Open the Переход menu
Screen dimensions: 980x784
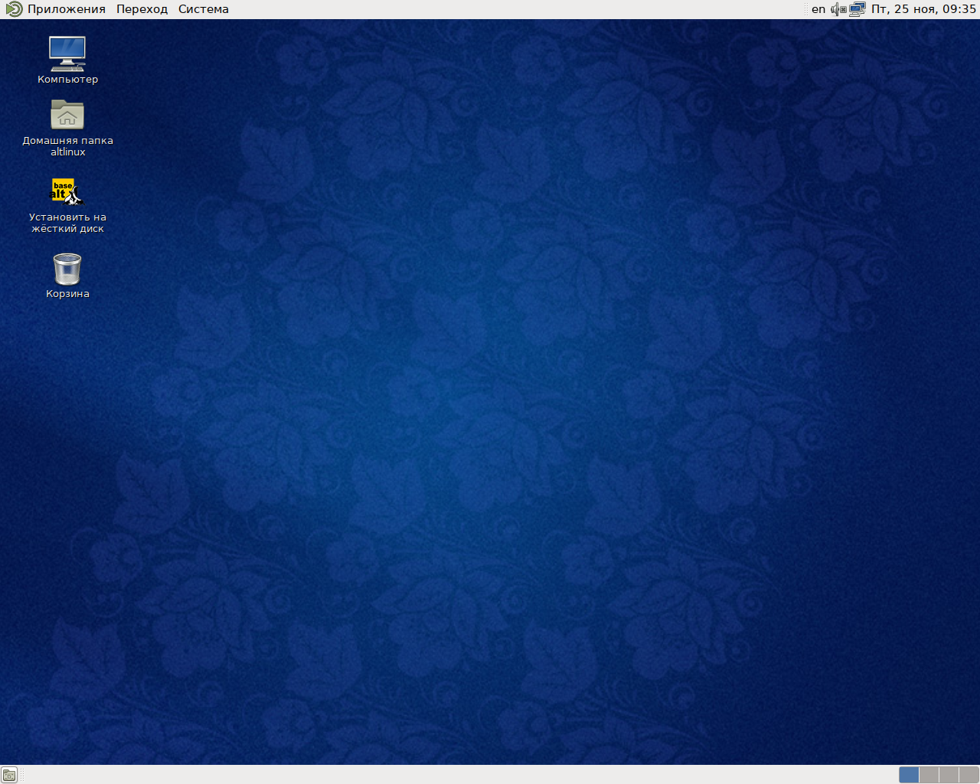[142, 9]
